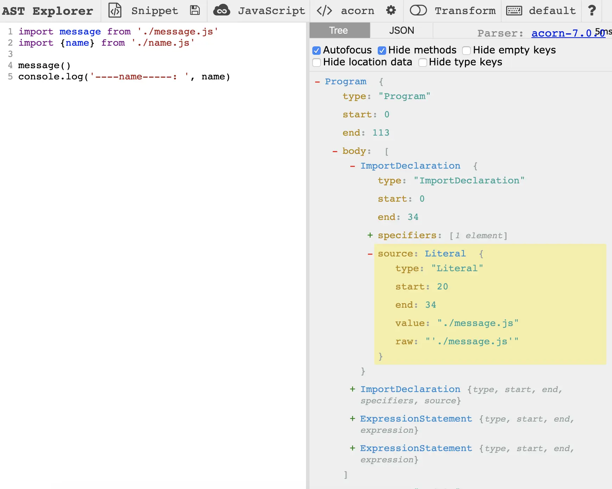This screenshot has height=489, width=612.
Task: Expand the second ImportDeclaration node
Action: [352, 389]
